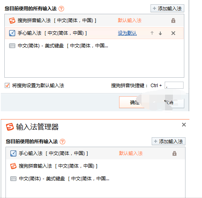
Task: Click the 默认输入法 label on the lower 手心输入法 row
Action: pyautogui.click(x=131, y=153)
